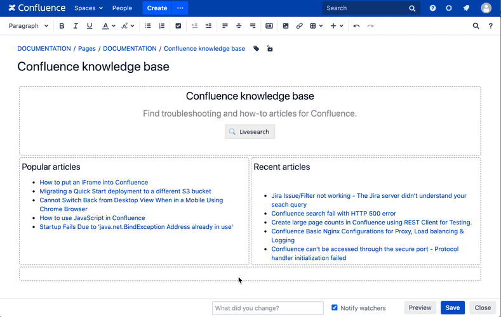Click the 'What did you change?' field
This screenshot has width=501, height=317.
click(x=259, y=307)
